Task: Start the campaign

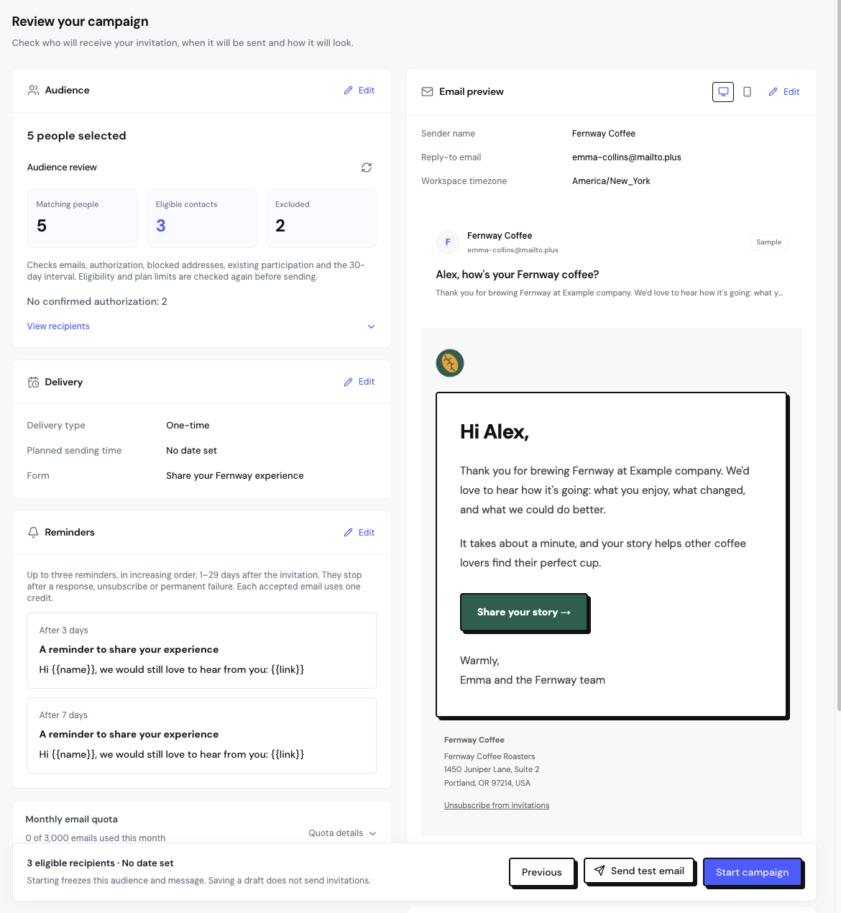Action: pyautogui.click(x=752, y=872)
